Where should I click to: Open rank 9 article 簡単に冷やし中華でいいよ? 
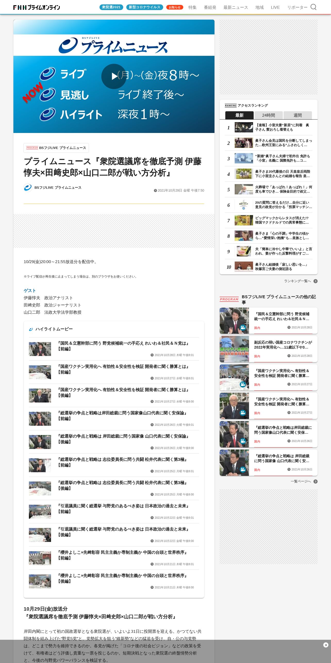tap(269, 251)
